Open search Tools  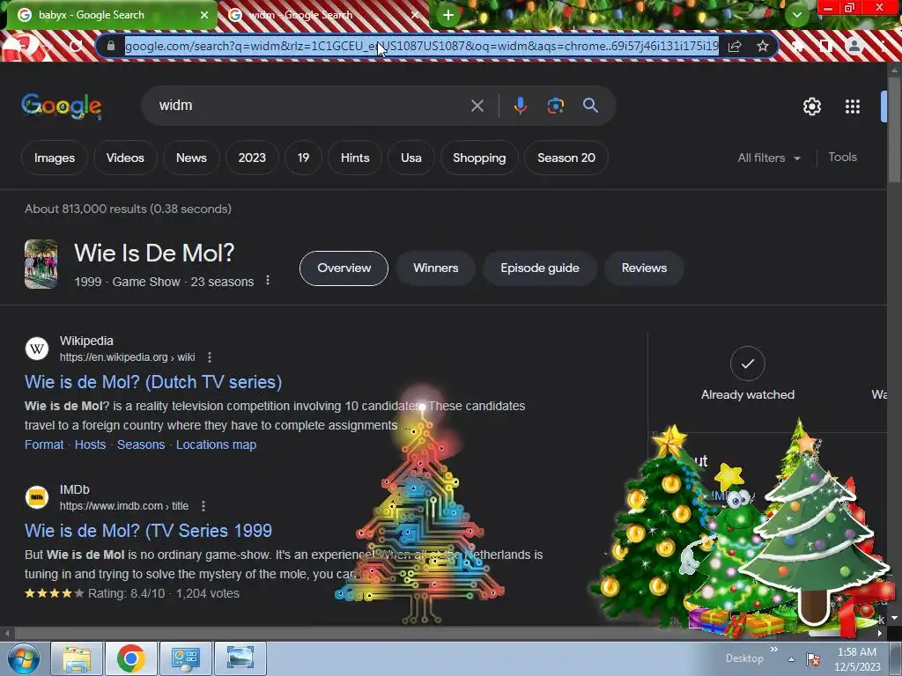click(842, 158)
